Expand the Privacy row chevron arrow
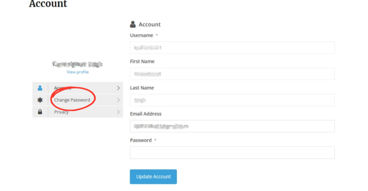This screenshot has width=368, height=191. click(118, 112)
